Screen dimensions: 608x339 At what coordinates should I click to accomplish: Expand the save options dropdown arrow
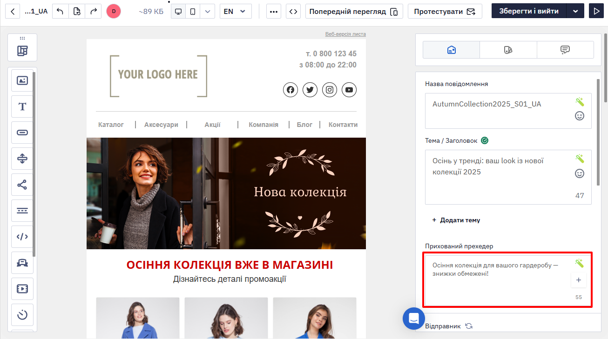[x=575, y=11]
